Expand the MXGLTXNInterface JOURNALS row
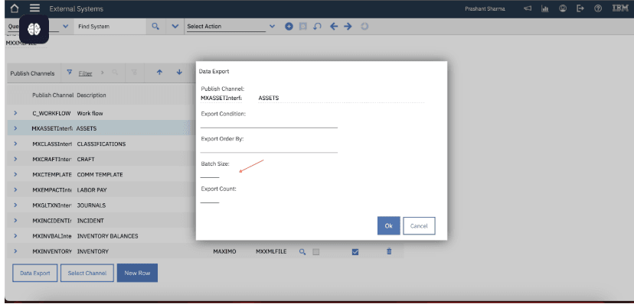Image resolution: width=634 pixels, height=304 pixels. pyautogui.click(x=15, y=205)
